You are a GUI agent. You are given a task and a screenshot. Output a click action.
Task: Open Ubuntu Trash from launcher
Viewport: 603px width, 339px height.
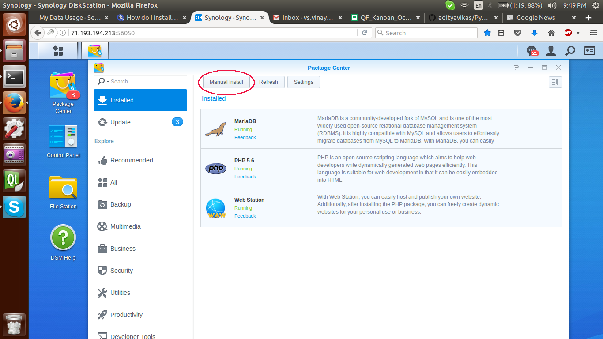click(14, 325)
